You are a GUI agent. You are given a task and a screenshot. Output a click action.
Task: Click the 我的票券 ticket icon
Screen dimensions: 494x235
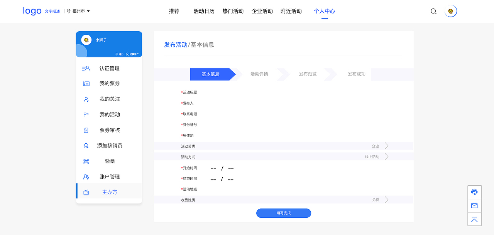click(86, 84)
